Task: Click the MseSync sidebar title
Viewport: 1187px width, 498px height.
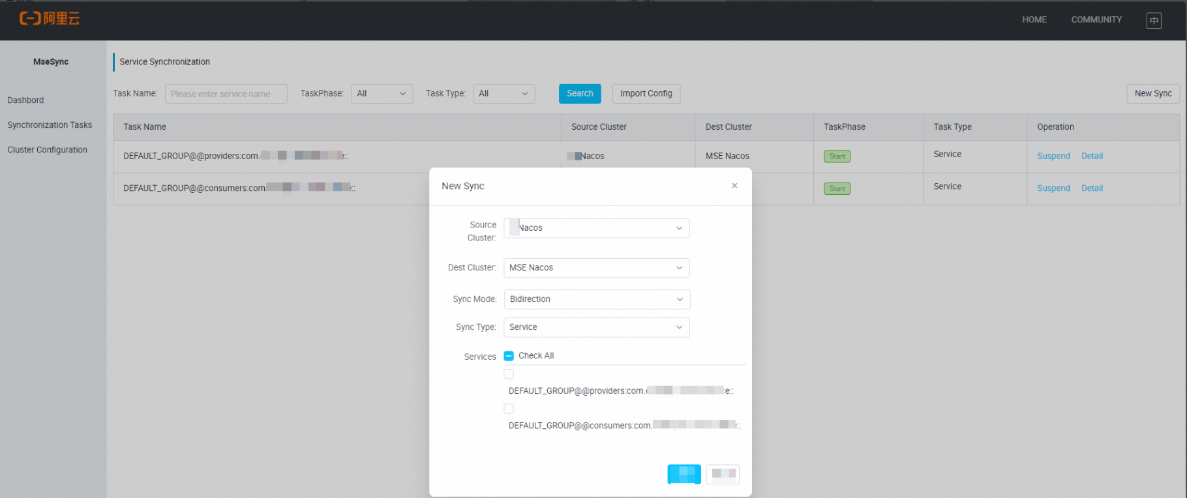Action: click(x=51, y=62)
